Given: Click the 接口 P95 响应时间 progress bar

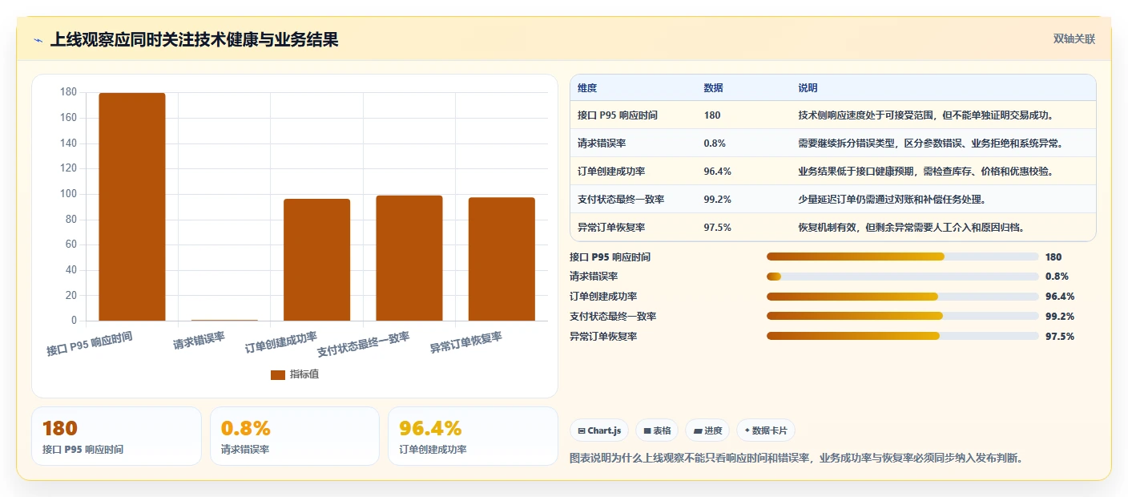Looking at the screenshot, I should pos(903,257).
